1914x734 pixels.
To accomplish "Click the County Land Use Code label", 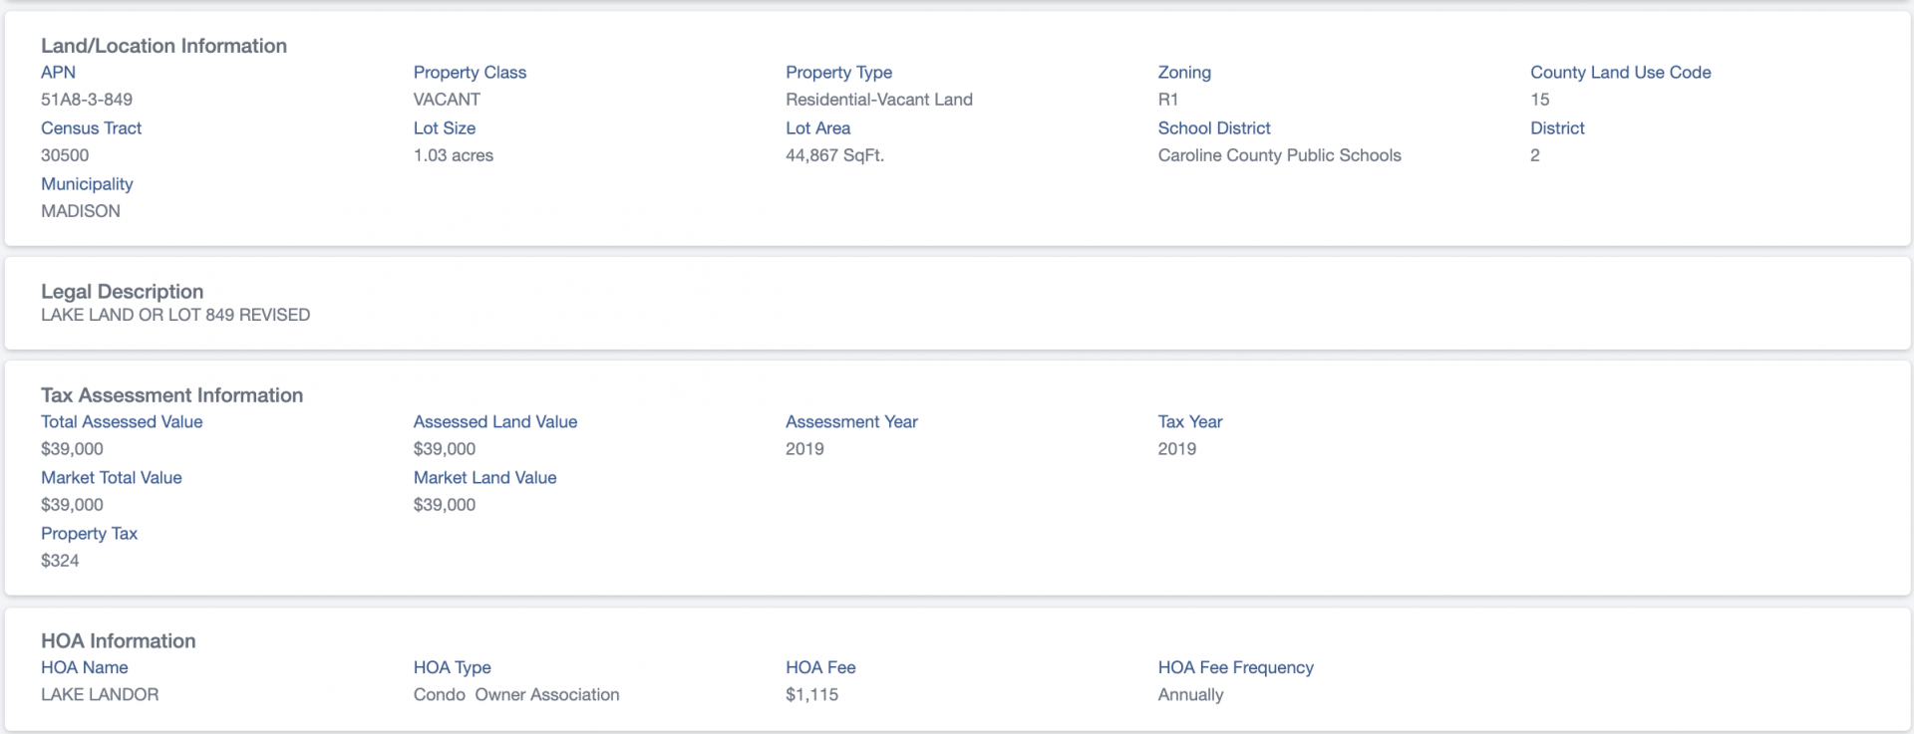I will pyautogui.click(x=1621, y=73).
